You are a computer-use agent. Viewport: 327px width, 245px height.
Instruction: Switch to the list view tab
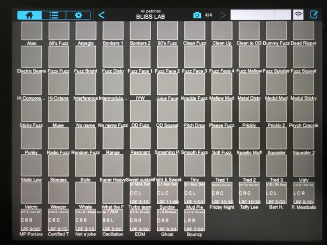[x=54, y=16]
